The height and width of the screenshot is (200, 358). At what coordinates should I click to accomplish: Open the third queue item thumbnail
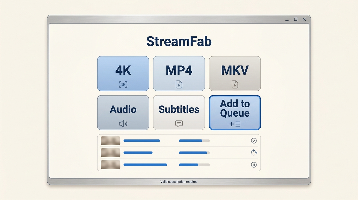coord(111,165)
